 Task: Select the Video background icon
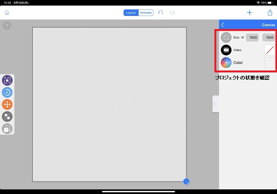pos(226,50)
